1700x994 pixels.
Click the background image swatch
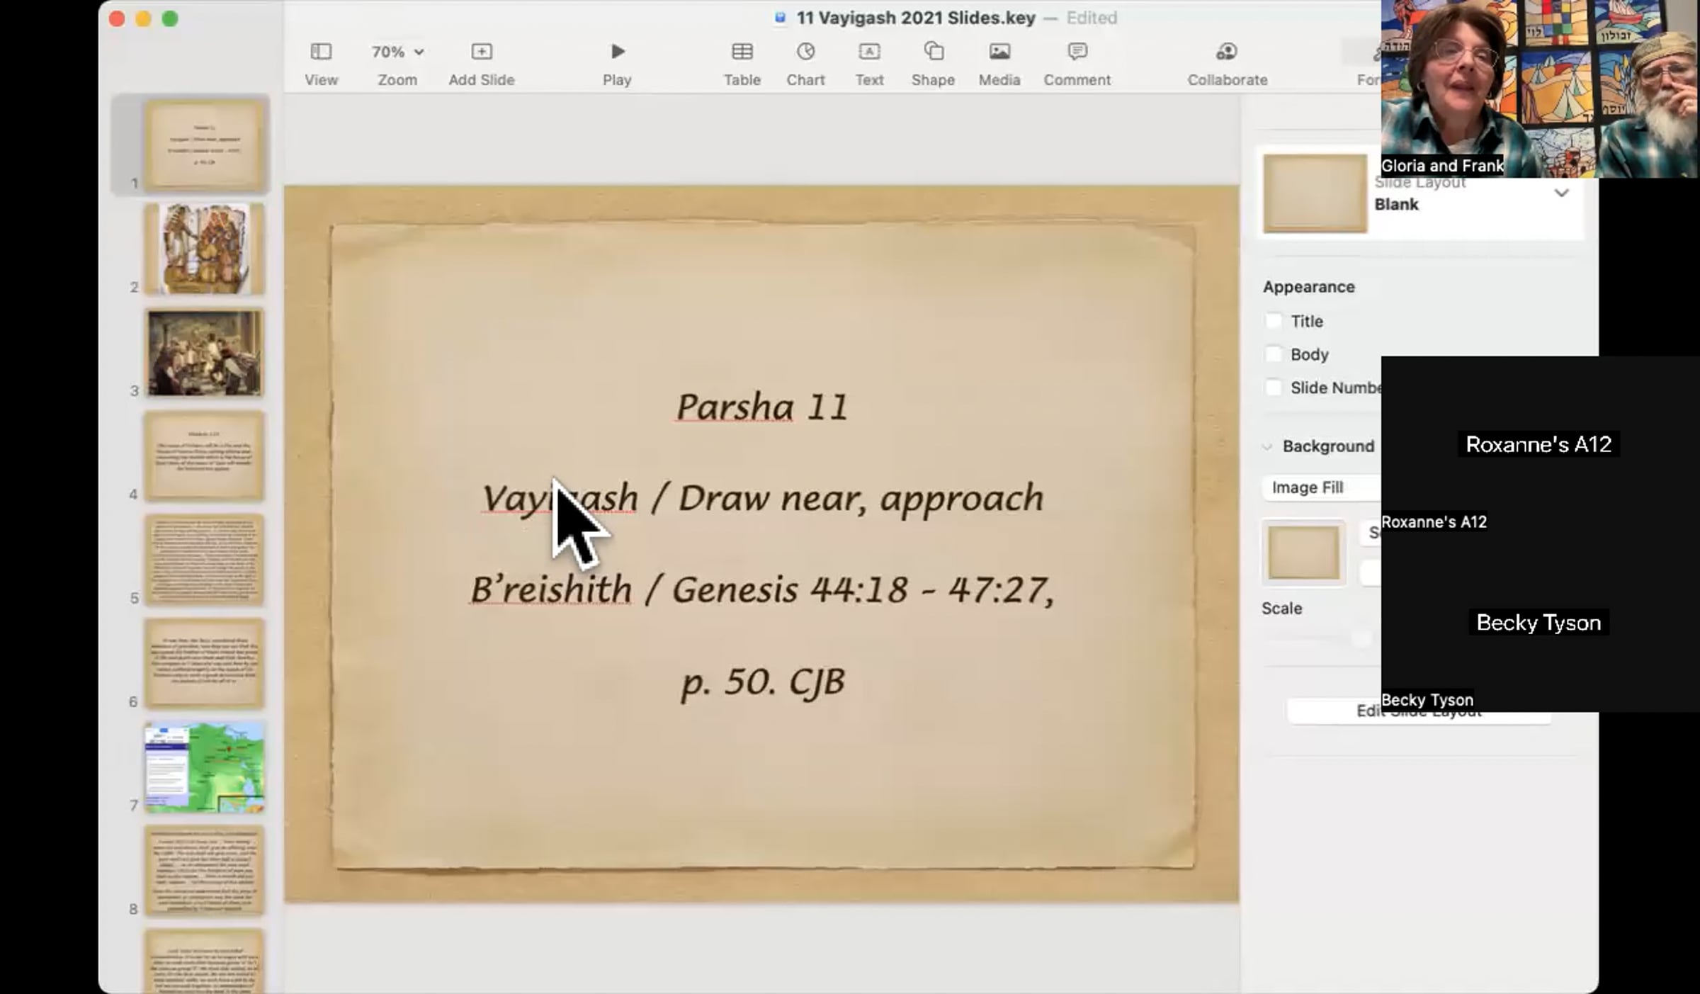[1303, 553]
